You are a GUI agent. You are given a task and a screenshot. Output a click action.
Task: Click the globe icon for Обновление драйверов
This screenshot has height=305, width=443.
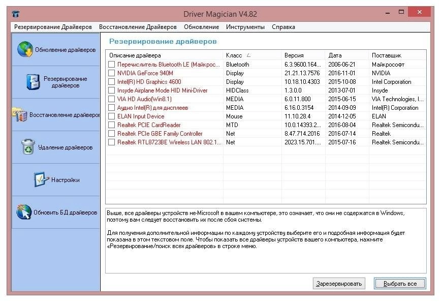25,49
